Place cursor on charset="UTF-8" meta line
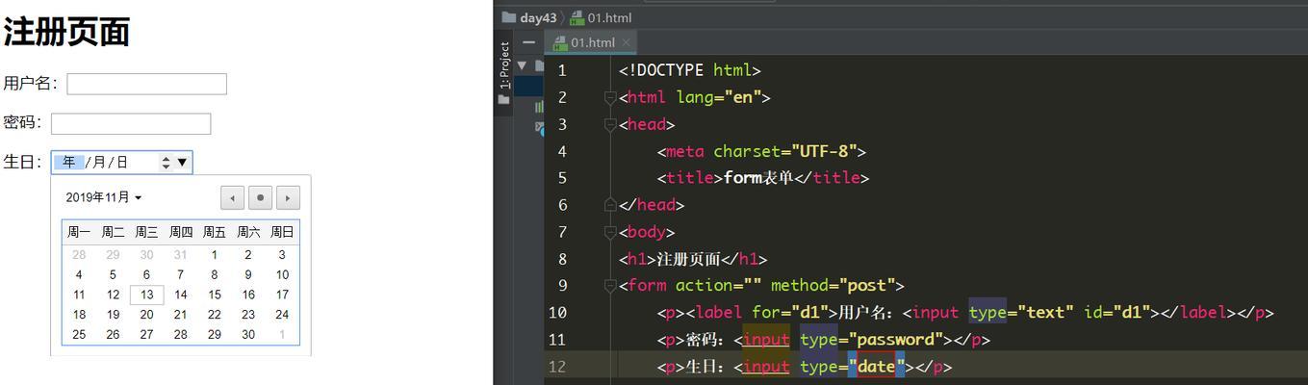This screenshot has height=385, width=1308. [x=762, y=151]
